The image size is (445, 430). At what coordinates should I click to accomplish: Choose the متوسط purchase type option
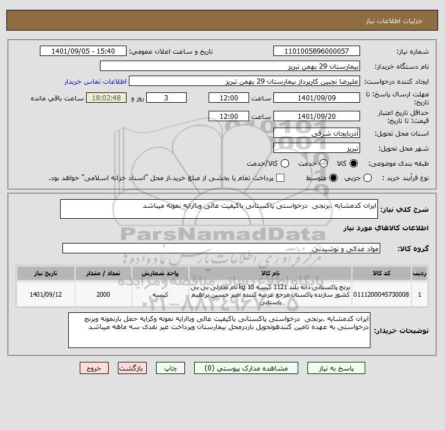(333, 178)
